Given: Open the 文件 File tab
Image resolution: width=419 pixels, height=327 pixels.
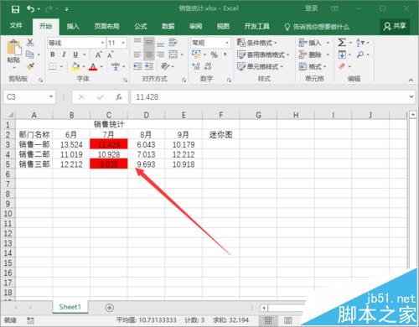Looking at the screenshot, I should pyautogui.click(x=16, y=26).
